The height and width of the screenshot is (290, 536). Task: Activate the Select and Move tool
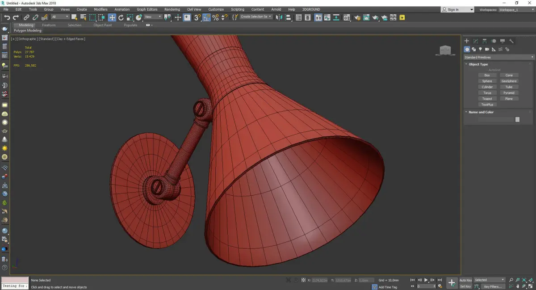click(112, 17)
